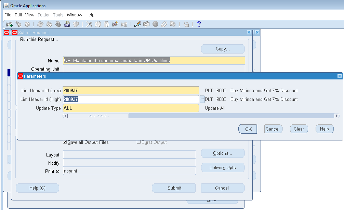The width and height of the screenshot is (344, 210).
Task: Click the Cut scissors toolbar icon
Action: [x=89, y=24]
